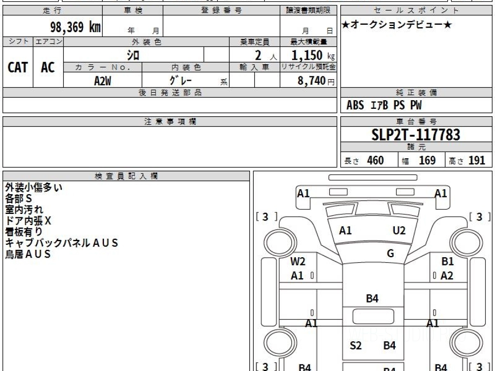Viewport: 495px width, 371px height.
Task: Click the リサイクル預託金 header
Action: tap(308, 67)
